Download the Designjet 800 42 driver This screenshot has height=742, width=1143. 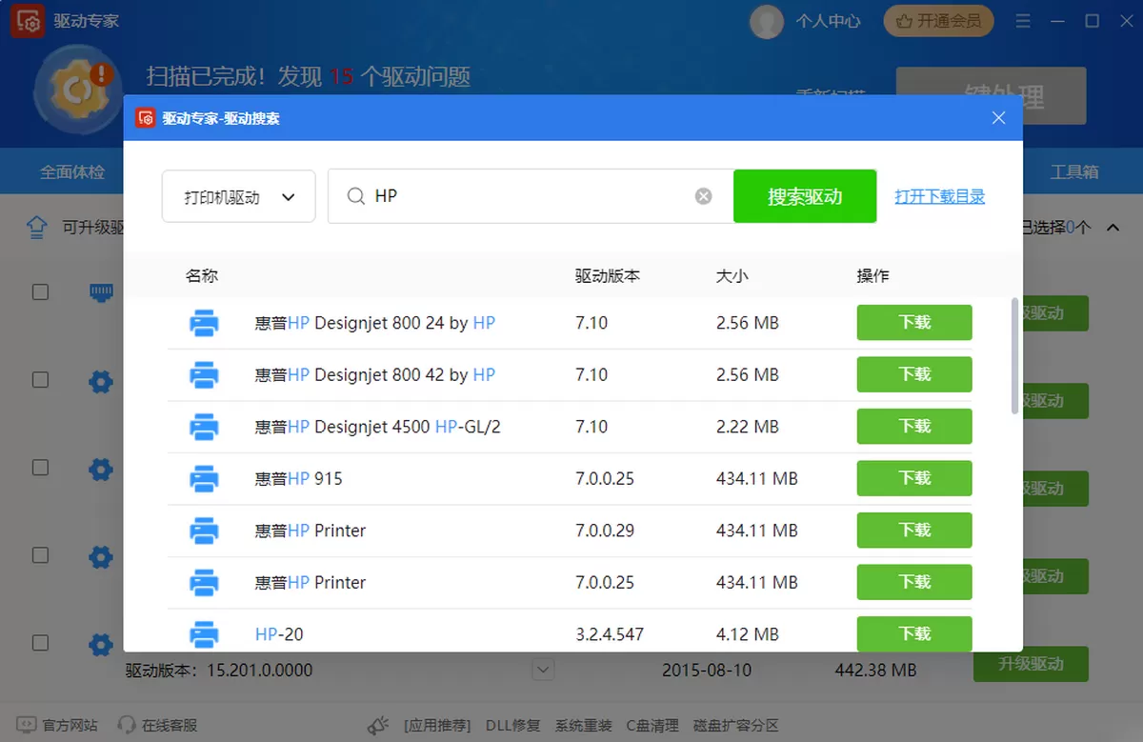[914, 374]
